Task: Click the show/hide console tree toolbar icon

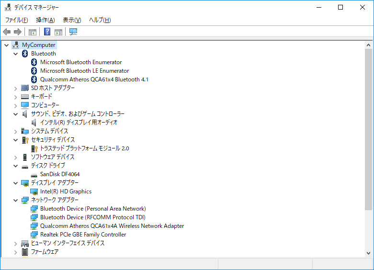Action: tap(33, 32)
